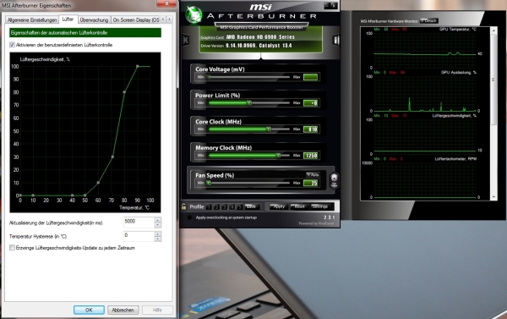Select fan curve point at 10°C, 0%
Viewport: 507px width, 319px height.
pos(33,195)
